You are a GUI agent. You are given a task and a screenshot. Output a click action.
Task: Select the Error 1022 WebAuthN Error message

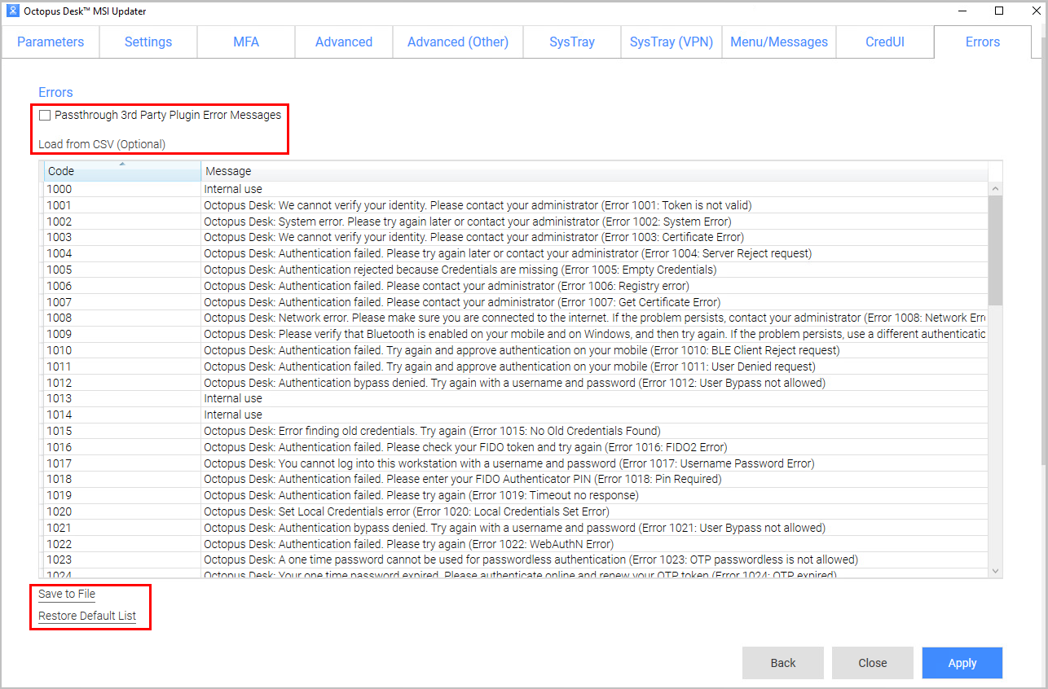click(595, 544)
